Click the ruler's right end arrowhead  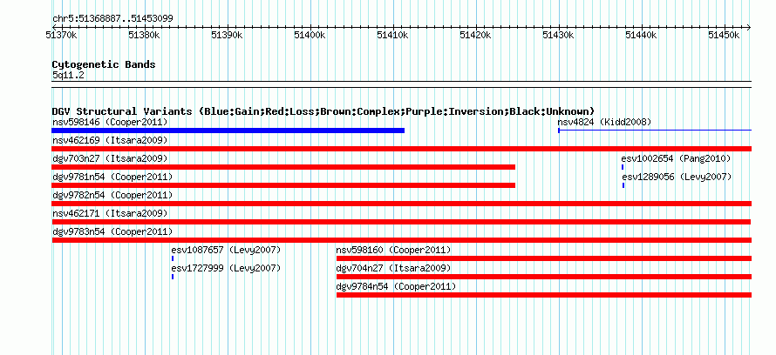tap(749, 27)
